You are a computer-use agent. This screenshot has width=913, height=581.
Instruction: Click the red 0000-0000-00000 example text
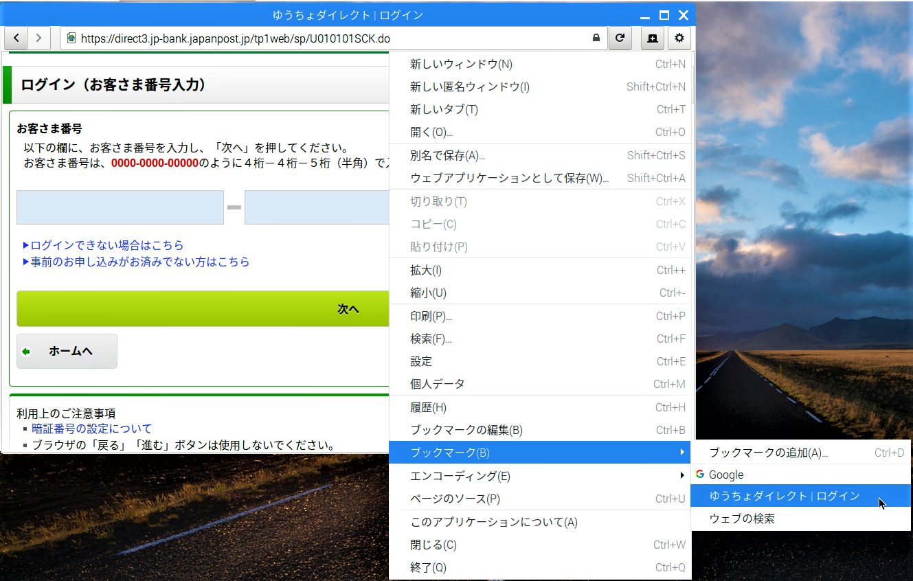point(155,163)
